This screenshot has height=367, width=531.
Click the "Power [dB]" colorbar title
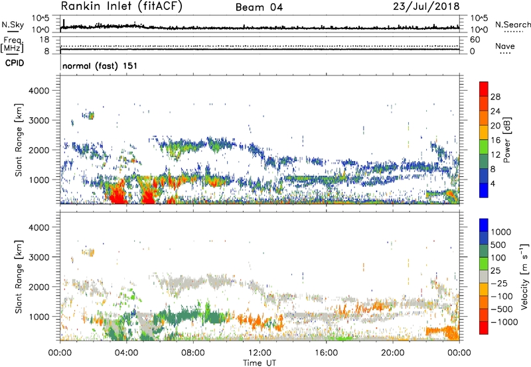506,140
